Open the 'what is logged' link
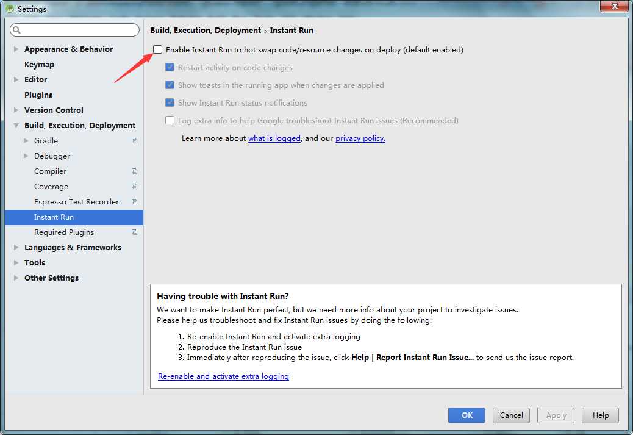The width and height of the screenshot is (633, 435). 274,138
